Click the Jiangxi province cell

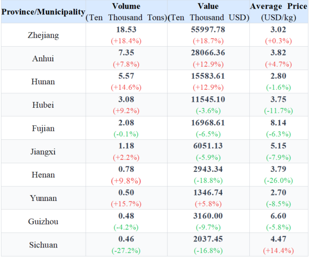point(43,152)
